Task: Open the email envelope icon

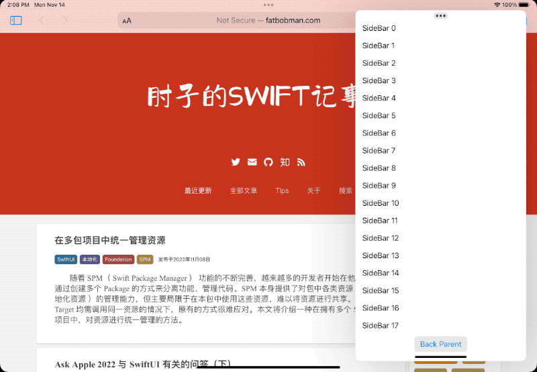Action: [x=252, y=162]
